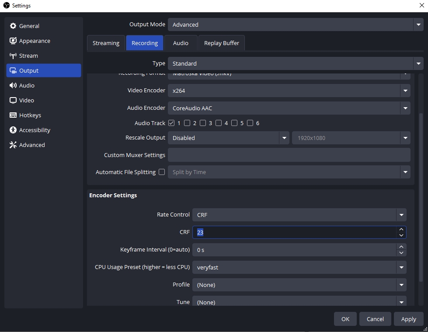Click the settings panel vertical scrollbar
Image resolution: width=428 pixels, height=332 pixels.
coord(421,197)
